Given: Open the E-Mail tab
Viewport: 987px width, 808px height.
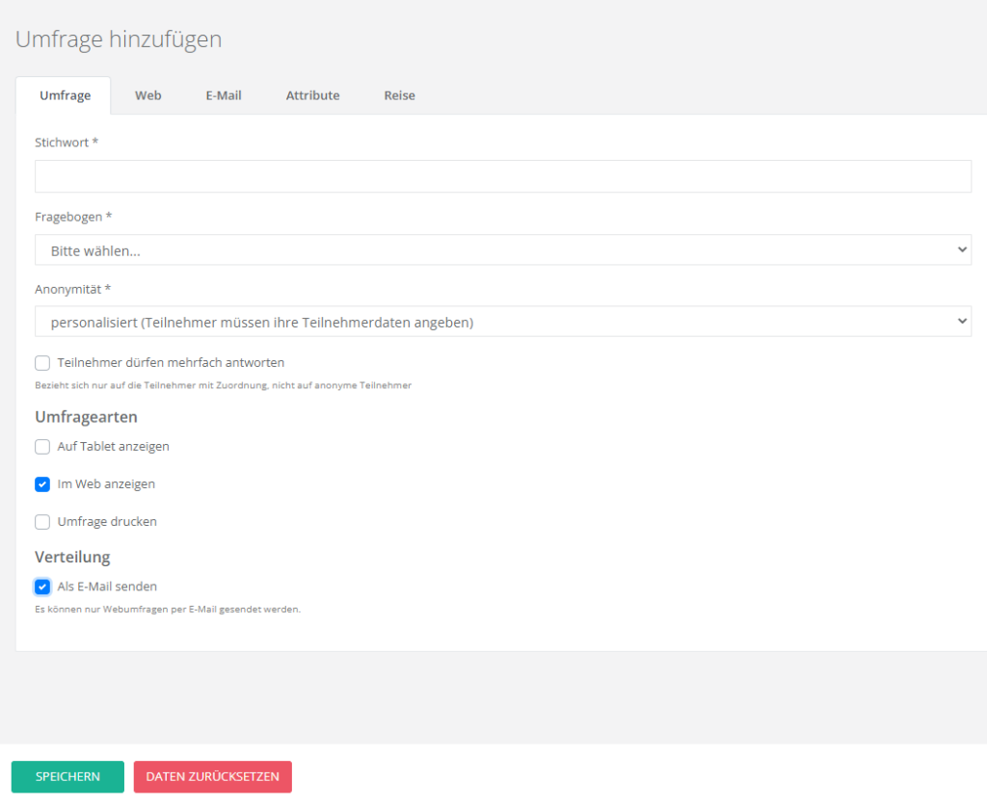Looking at the screenshot, I should pyautogui.click(x=223, y=95).
